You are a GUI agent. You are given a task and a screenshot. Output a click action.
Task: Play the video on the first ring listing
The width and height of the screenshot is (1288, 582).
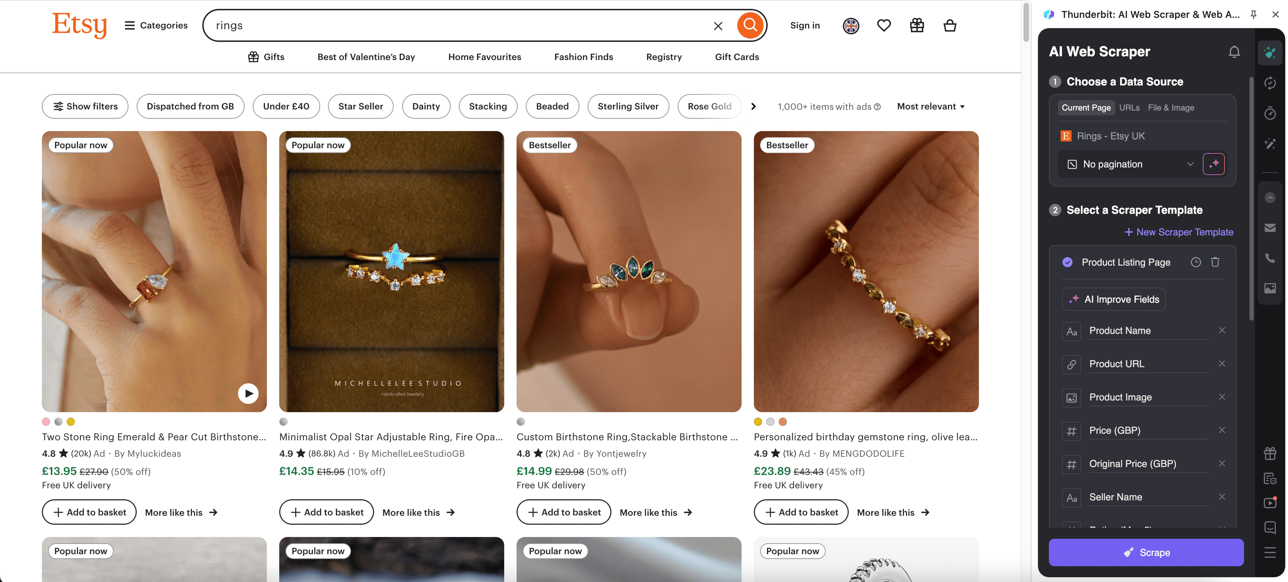pos(248,393)
